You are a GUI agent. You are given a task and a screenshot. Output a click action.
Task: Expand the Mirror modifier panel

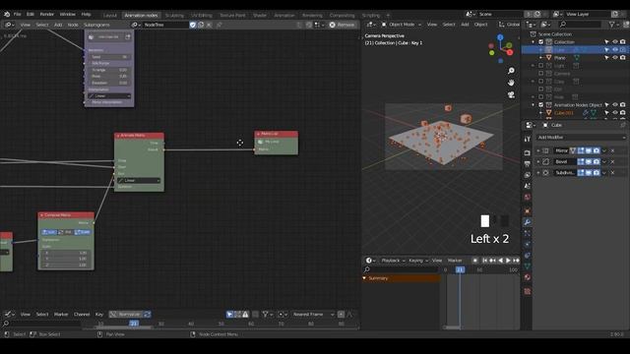tap(538, 150)
